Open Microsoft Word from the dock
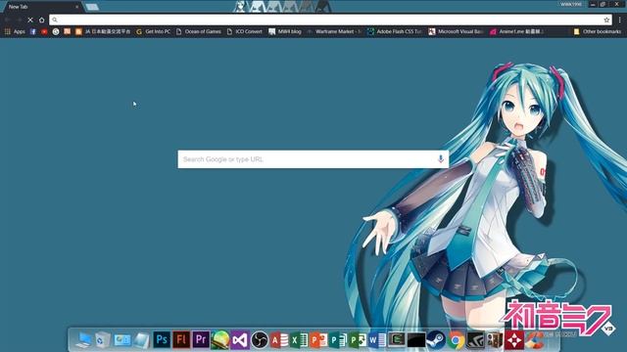627x352 pixels. 377,340
